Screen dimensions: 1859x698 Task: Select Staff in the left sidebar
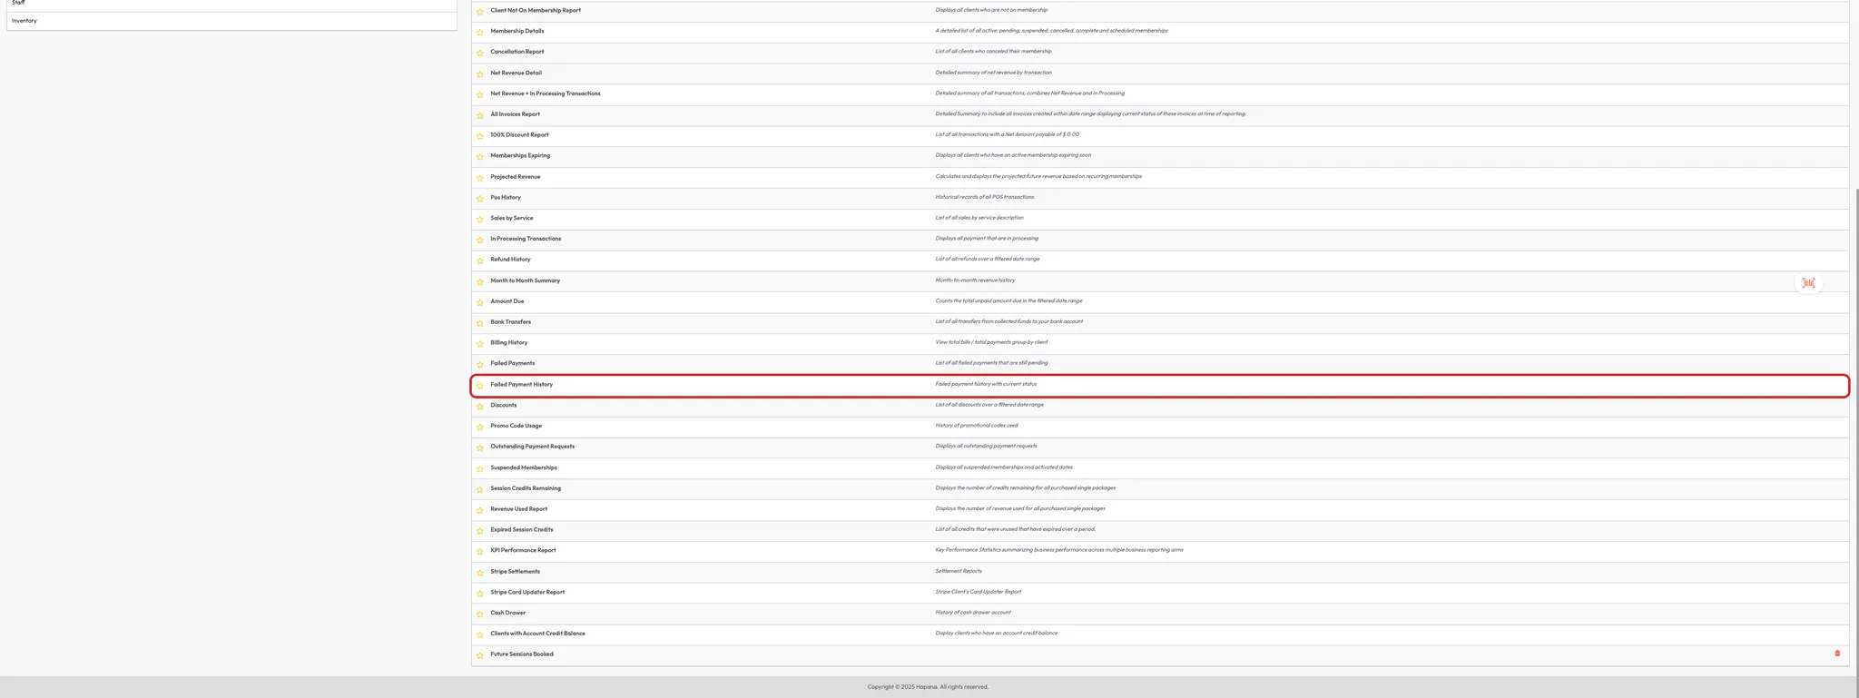point(18,3)
